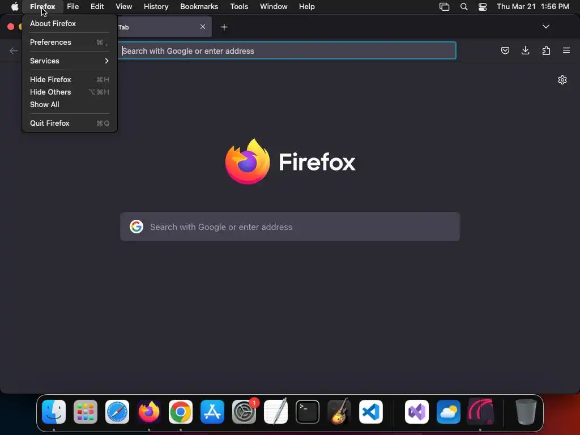580x435 pixels.
Task: Open the View menu
Action: click(x=124, y=7)
